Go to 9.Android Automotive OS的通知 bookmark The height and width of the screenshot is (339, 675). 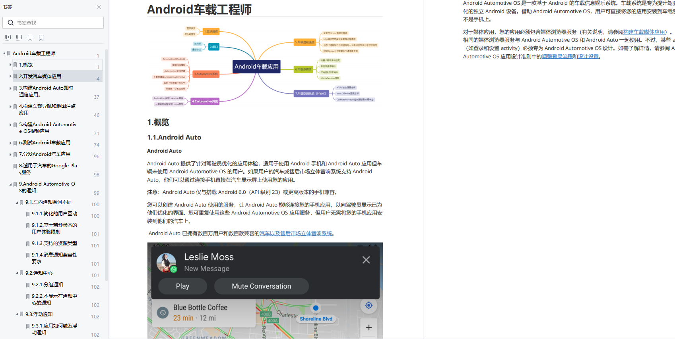point(47,187)
